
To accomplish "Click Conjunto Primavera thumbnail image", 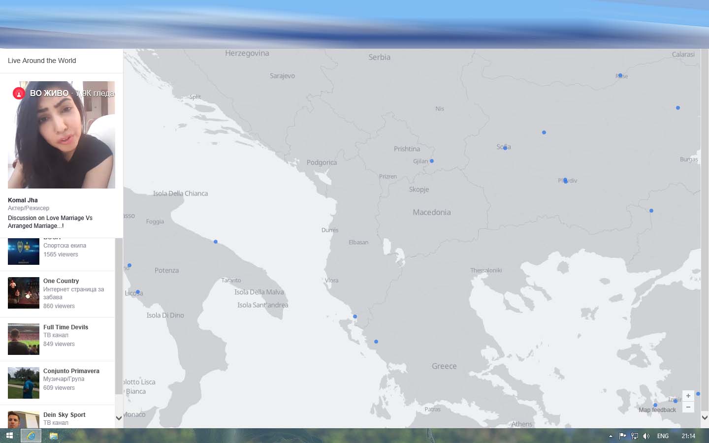I will (x=24, y=383).
